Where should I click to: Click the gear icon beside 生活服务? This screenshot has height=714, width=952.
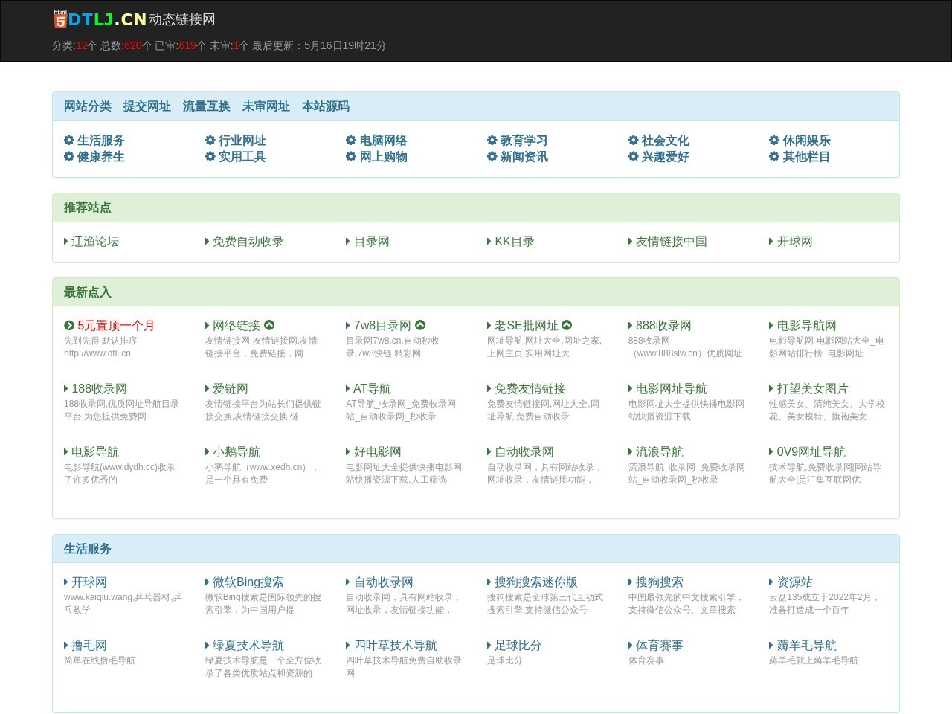69,140
